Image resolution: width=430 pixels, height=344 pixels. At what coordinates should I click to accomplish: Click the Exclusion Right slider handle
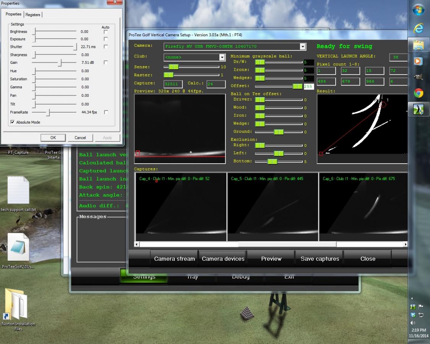[x=260, y=145]
